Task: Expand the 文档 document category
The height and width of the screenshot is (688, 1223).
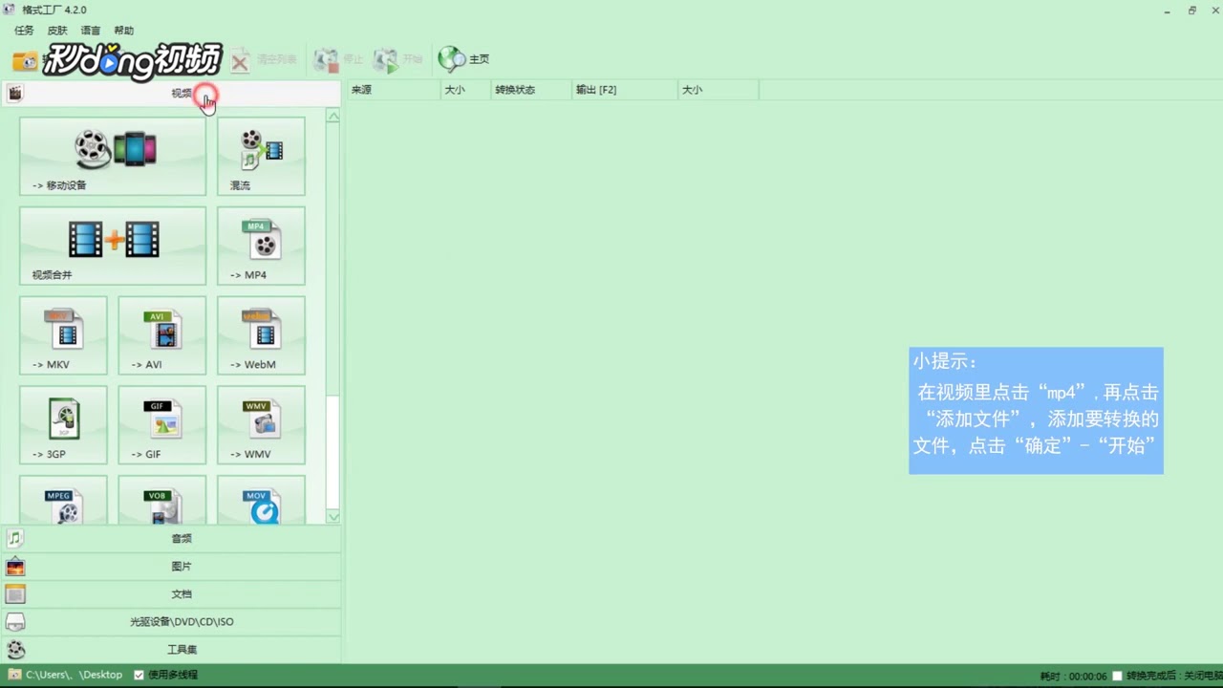Action: (x=171, y=594)
